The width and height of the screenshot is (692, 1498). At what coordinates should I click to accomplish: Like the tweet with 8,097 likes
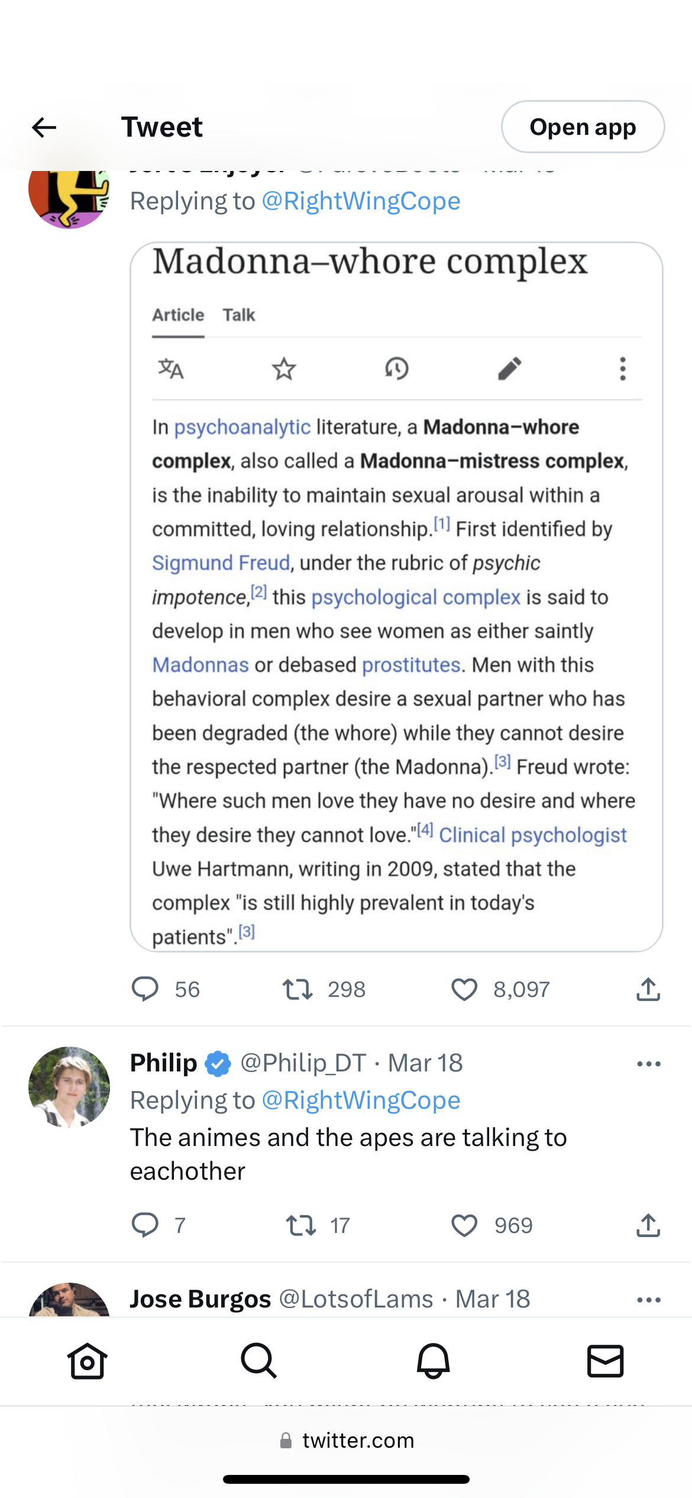[x=464, y=989]
